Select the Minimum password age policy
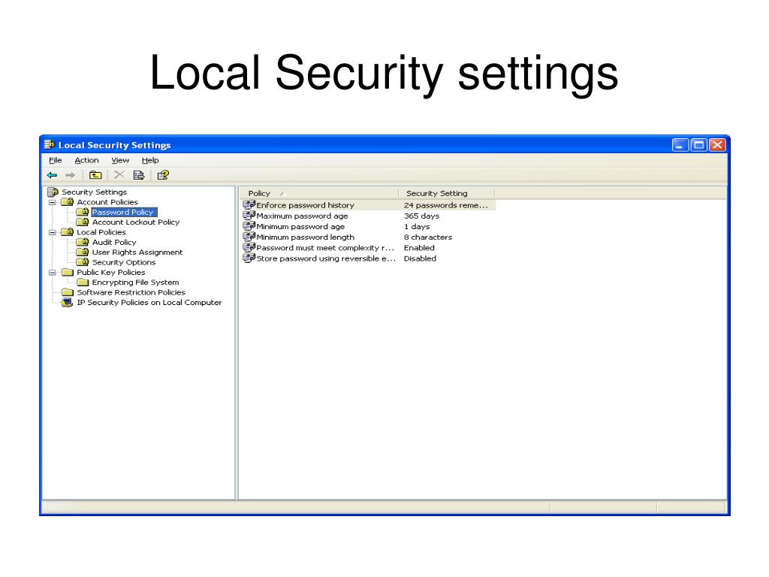Viewport: 769px width, 577px height. 300,226
